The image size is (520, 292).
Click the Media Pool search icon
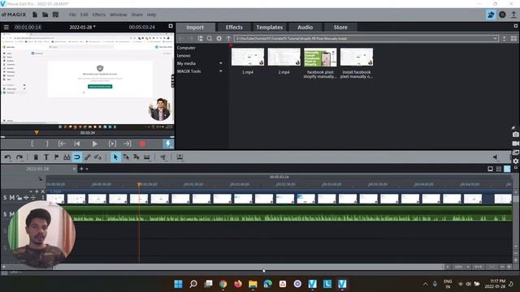[210, 38]
